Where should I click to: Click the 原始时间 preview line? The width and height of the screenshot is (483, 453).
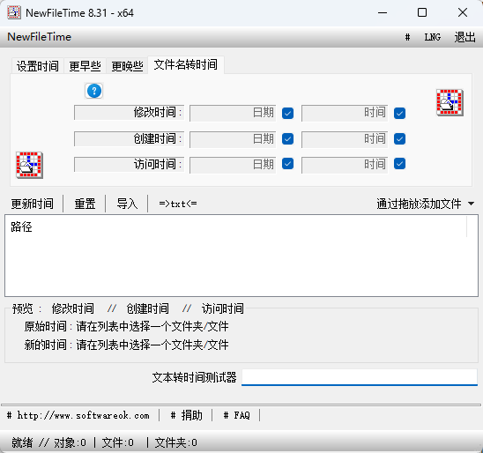[x=126, y=326]
